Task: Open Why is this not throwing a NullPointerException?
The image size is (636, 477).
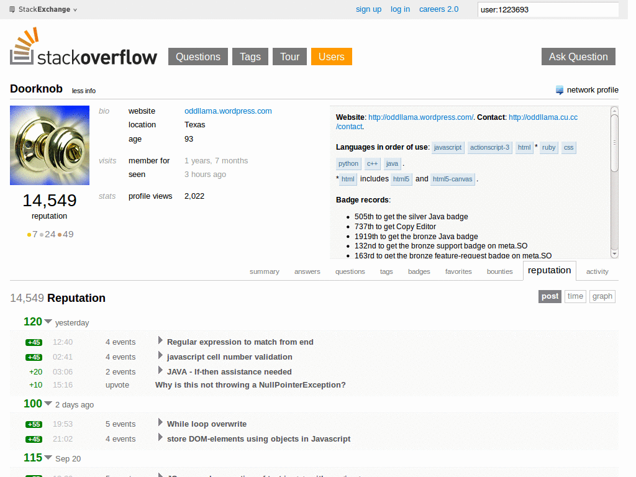Action: coord(250,385)
